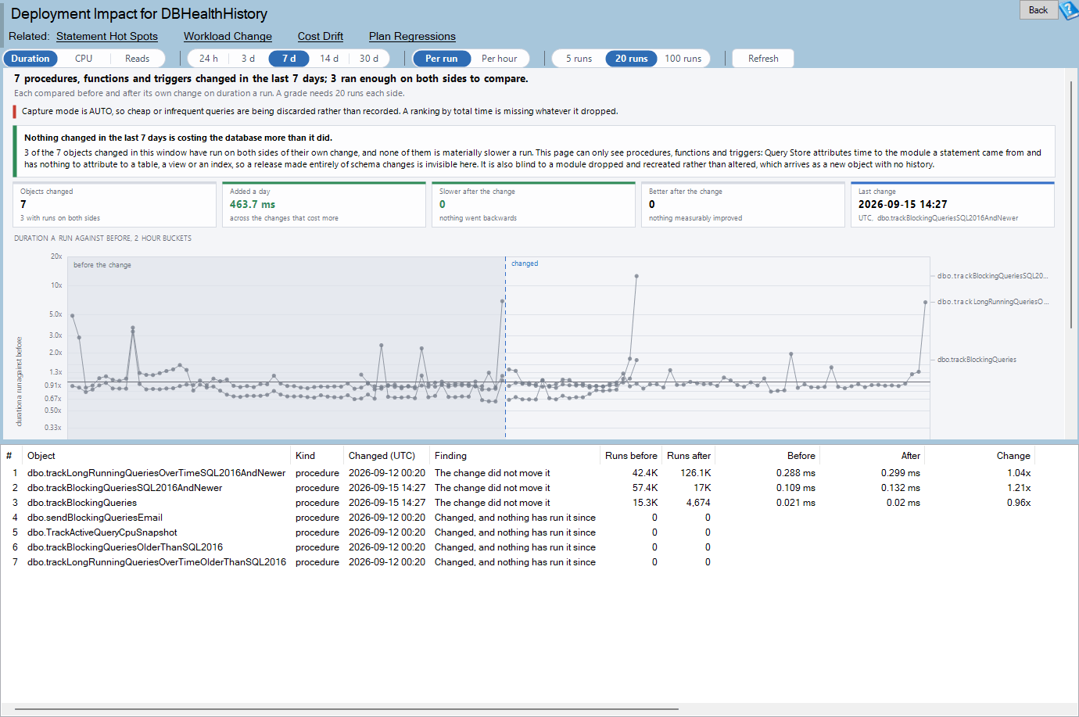Sort by the Runs before column header
Image resolution: width=1079 pixels, height=717 pixels.
pyautogui.click(x=631, y=456)
